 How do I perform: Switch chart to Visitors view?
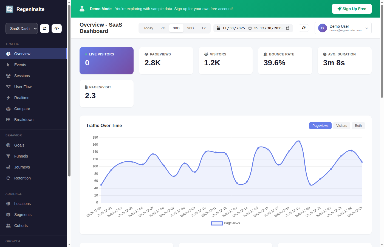pos(341,125)
